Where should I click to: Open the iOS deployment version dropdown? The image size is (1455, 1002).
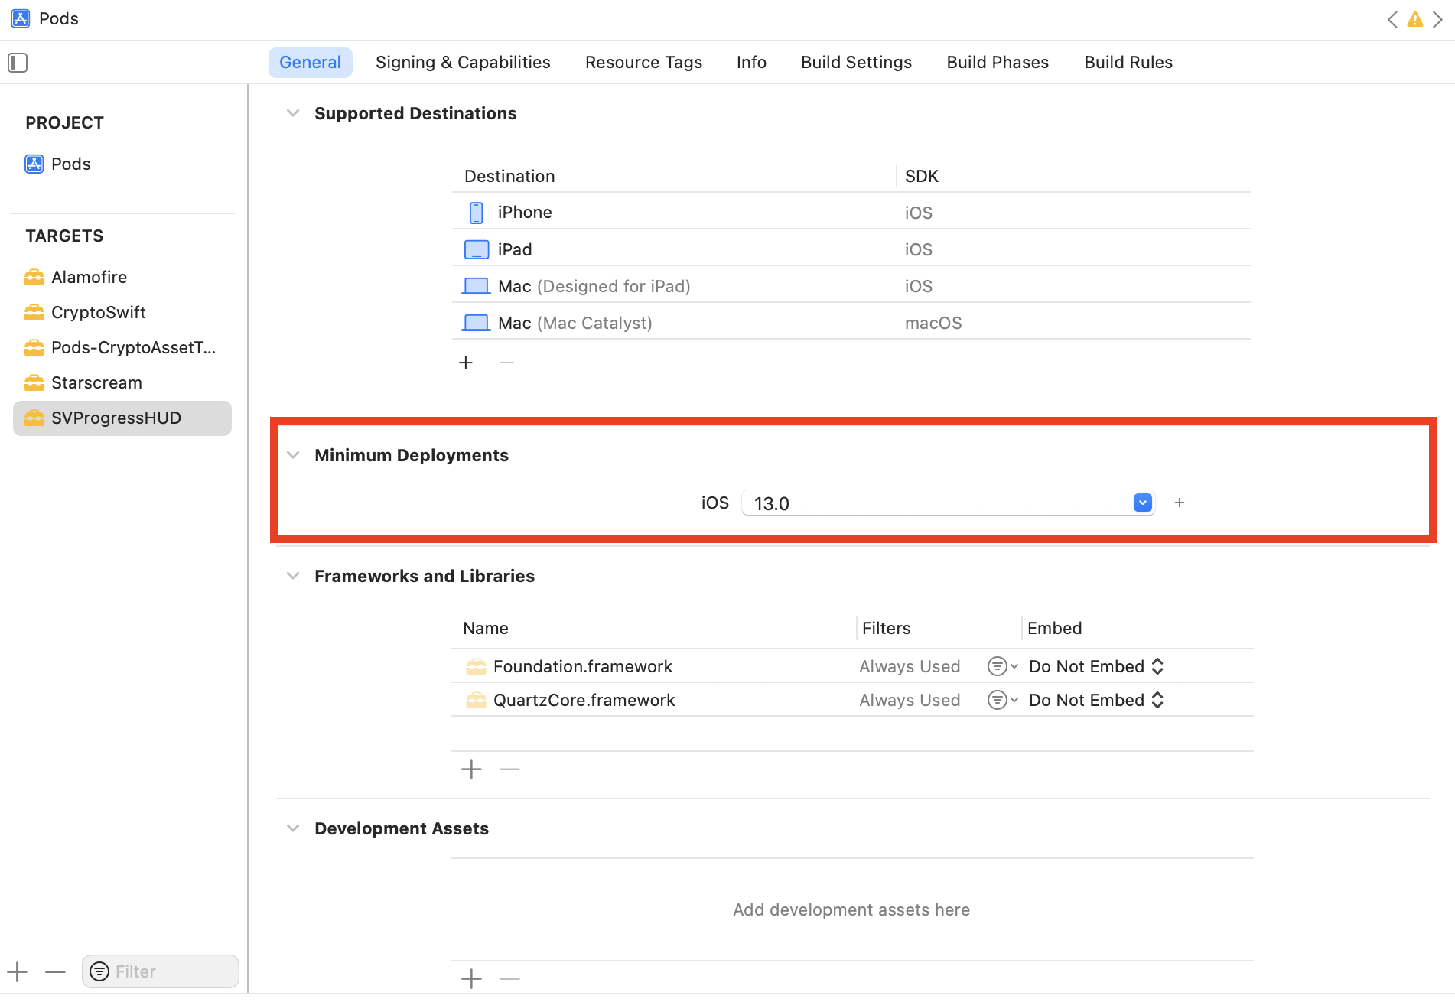pos(1142,503)
